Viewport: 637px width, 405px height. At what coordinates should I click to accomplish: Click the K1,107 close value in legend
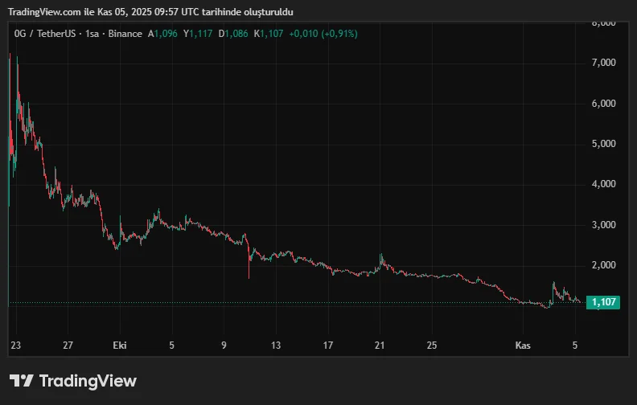pyautogui.click(x=269, y=34)
